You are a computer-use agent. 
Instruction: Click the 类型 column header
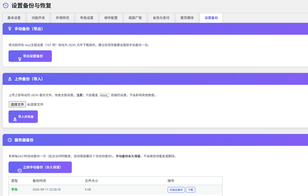point(14,181)
